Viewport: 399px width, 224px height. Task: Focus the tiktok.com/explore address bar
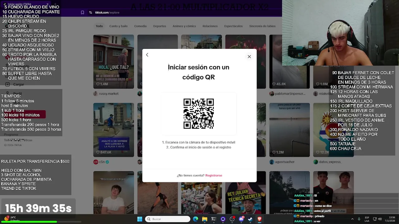tap(107, 12)
